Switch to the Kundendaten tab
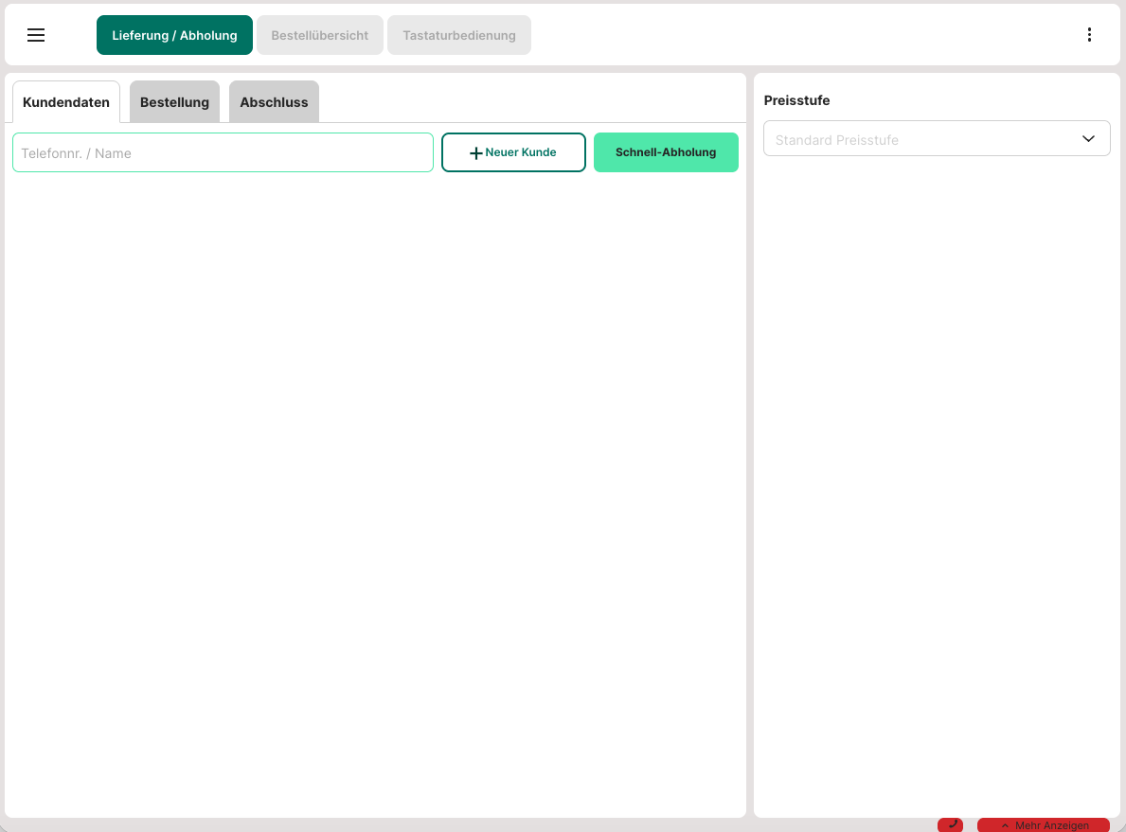1126x832 pixels. (x=66, y=102)
